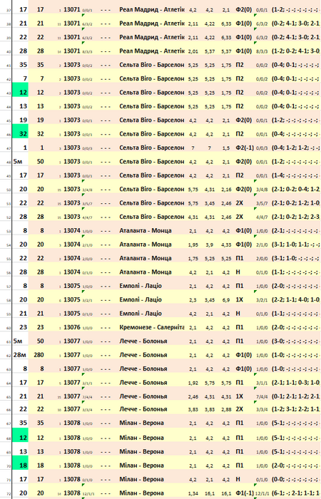Click the scores cell starting (3-1; 1-0; 1-1

click(296, 245)
